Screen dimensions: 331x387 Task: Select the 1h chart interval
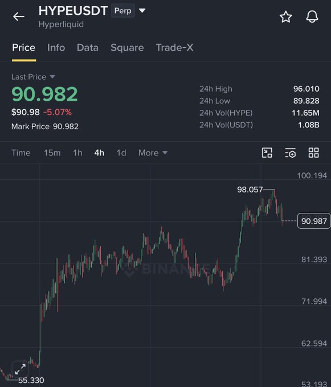point(77,153)
